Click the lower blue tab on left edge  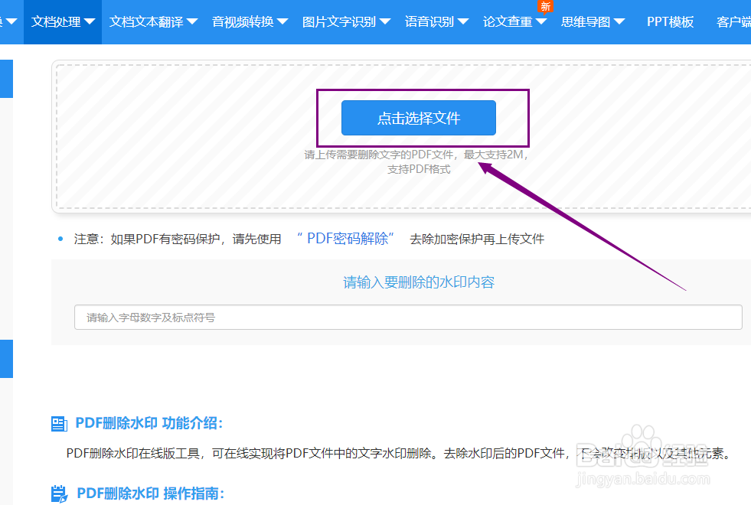click(x=6, y=358)
